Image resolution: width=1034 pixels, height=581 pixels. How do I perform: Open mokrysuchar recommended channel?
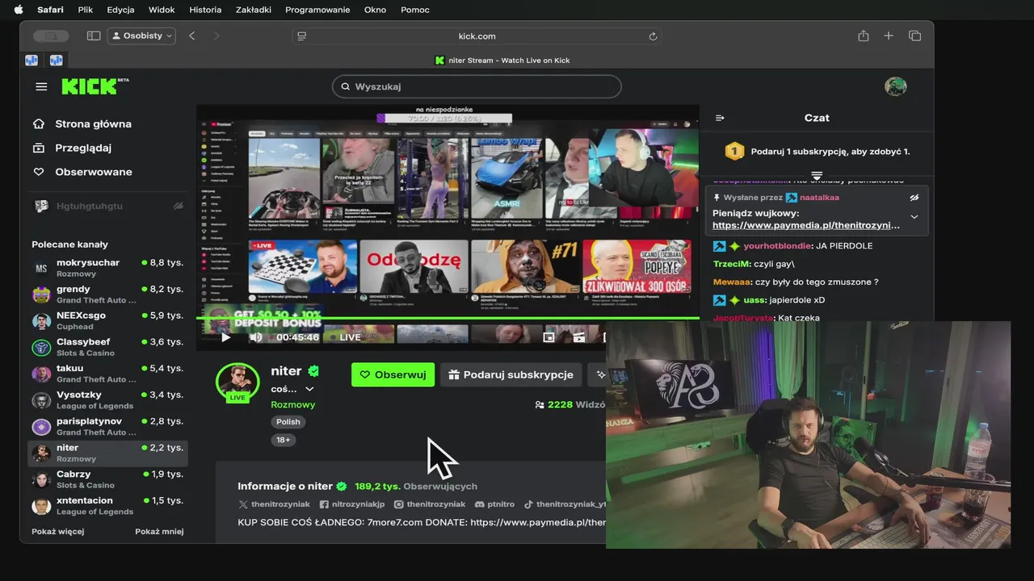(107, 268)
